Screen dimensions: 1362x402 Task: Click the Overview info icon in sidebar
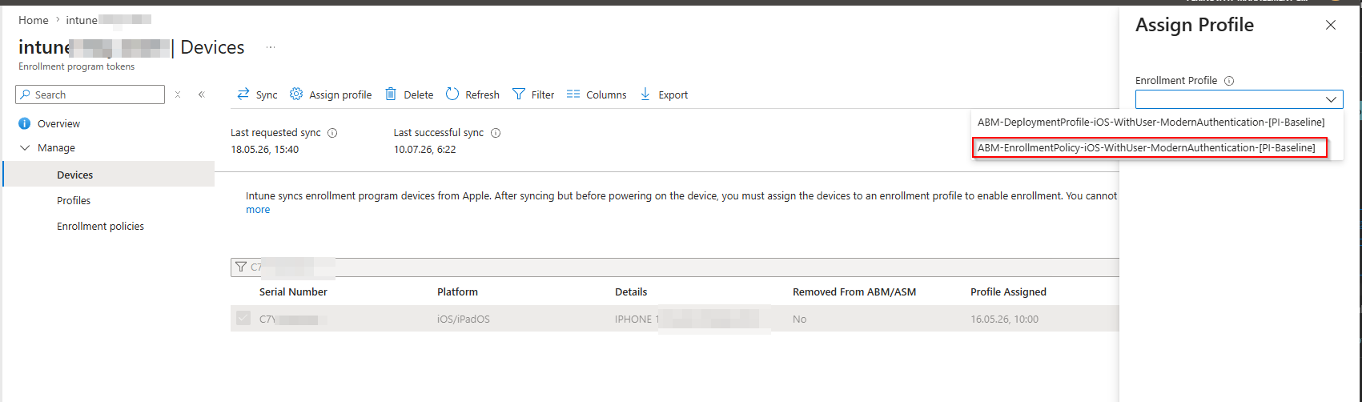click(x=24, y=123)
